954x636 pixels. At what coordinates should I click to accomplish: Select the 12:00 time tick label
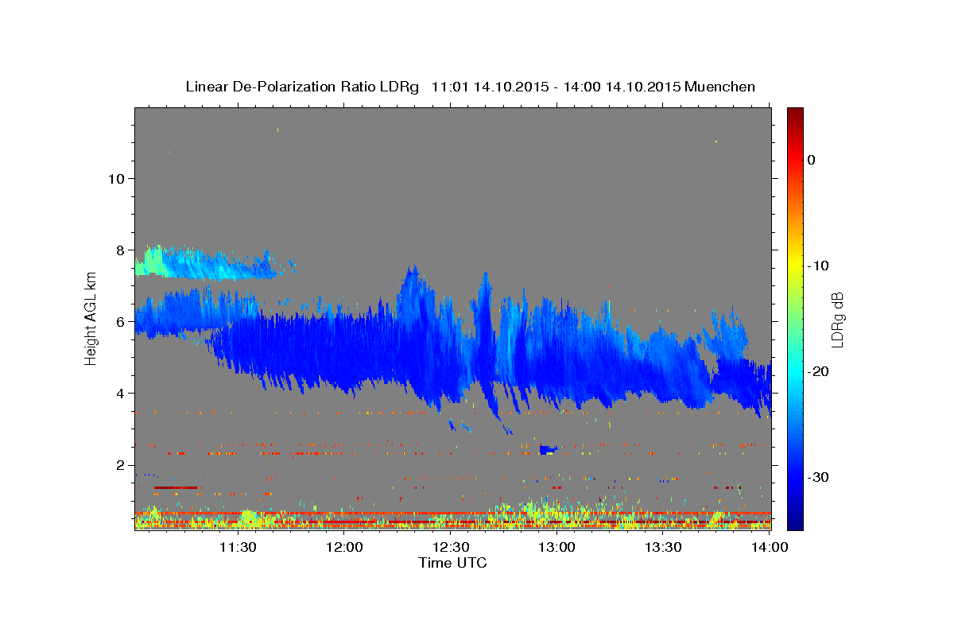[343, 547]
